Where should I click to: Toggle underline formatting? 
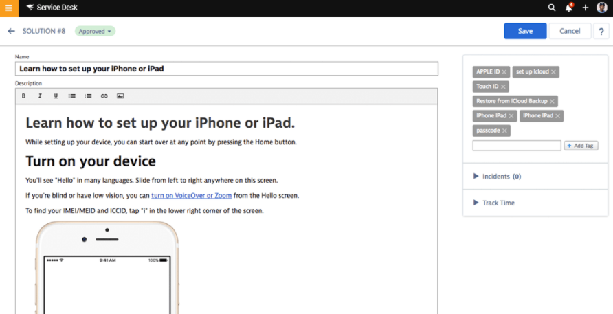pos(56,96)
